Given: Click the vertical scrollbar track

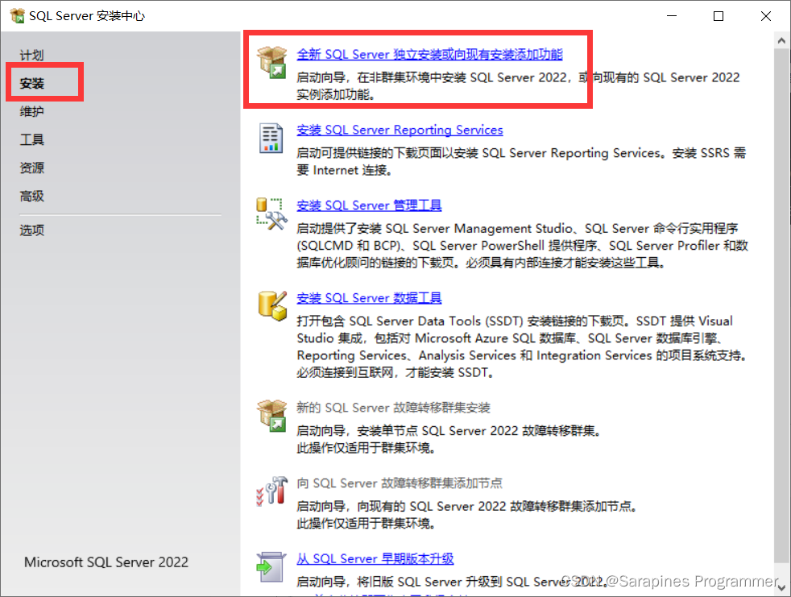Looking at the screenshot, I should point(781,314).
